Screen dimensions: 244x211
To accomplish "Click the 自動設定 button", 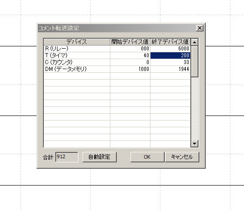I will [x=99, y=157].
